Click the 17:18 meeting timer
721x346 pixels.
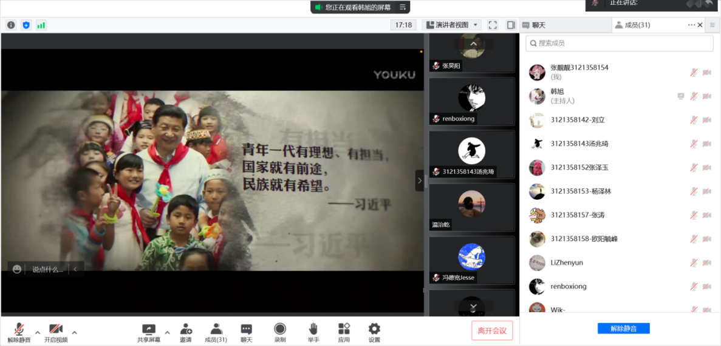pos(403,25)
